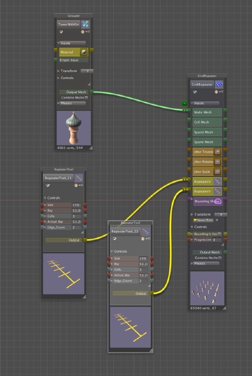The image size is (252, 376).
Task: Click the Jitter Scale tool icon
Action: click(217, 172)
